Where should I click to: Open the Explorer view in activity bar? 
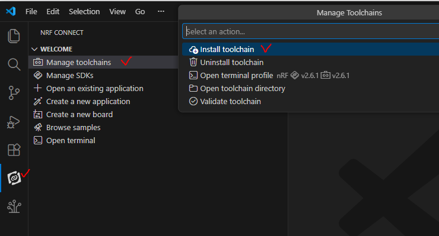coord(14,36)
